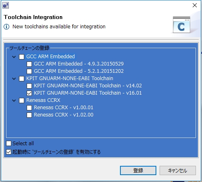Screen dimensions: 202x182
Task: Collapse the GCC ARM Embedded tree node
Action: pyautogui.click(x=14, y=57)
